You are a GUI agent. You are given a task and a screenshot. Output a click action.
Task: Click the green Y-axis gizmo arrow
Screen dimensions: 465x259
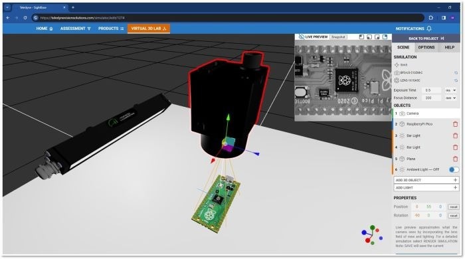(x=228, y=118)
